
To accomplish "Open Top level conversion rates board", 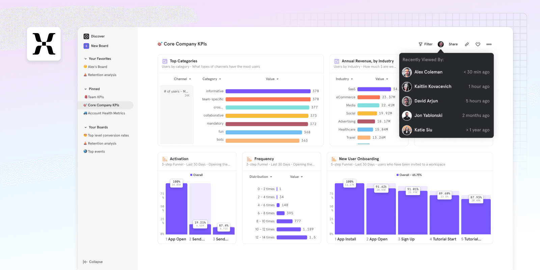I will pyautogui.click(x=106, y=135).
